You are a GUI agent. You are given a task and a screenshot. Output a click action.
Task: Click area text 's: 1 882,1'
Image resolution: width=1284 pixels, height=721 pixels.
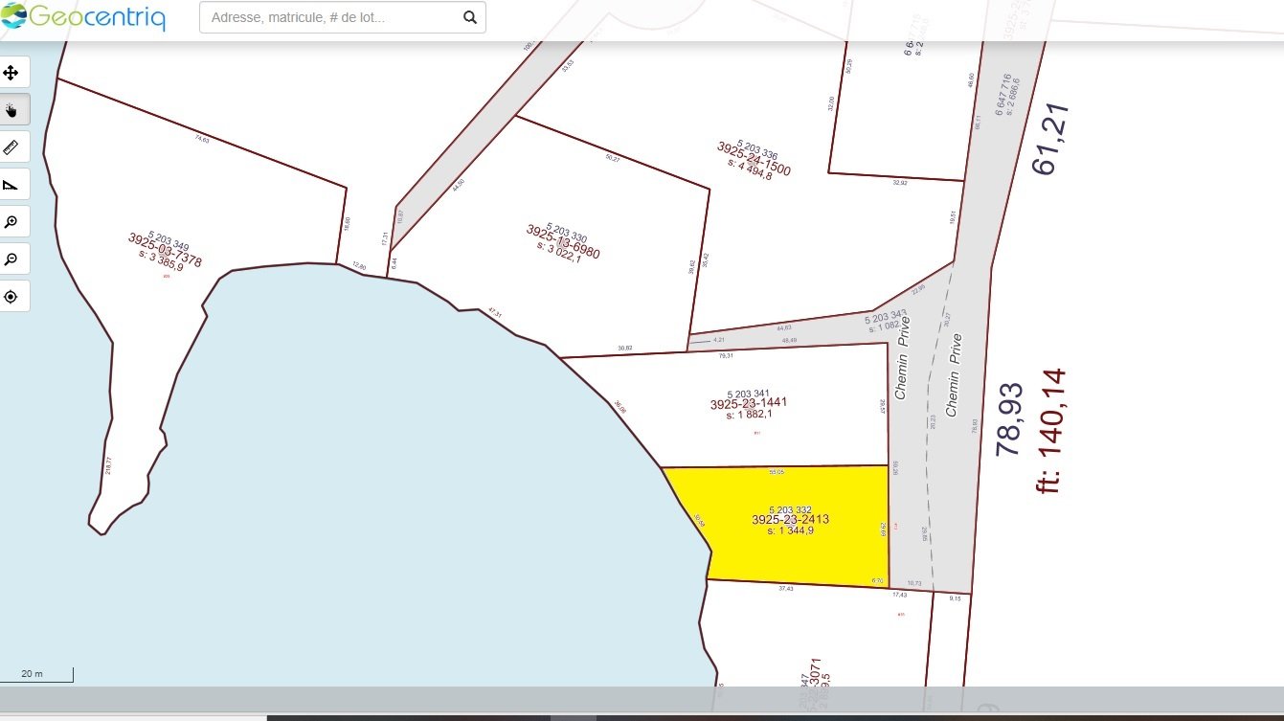coord(749,415)
